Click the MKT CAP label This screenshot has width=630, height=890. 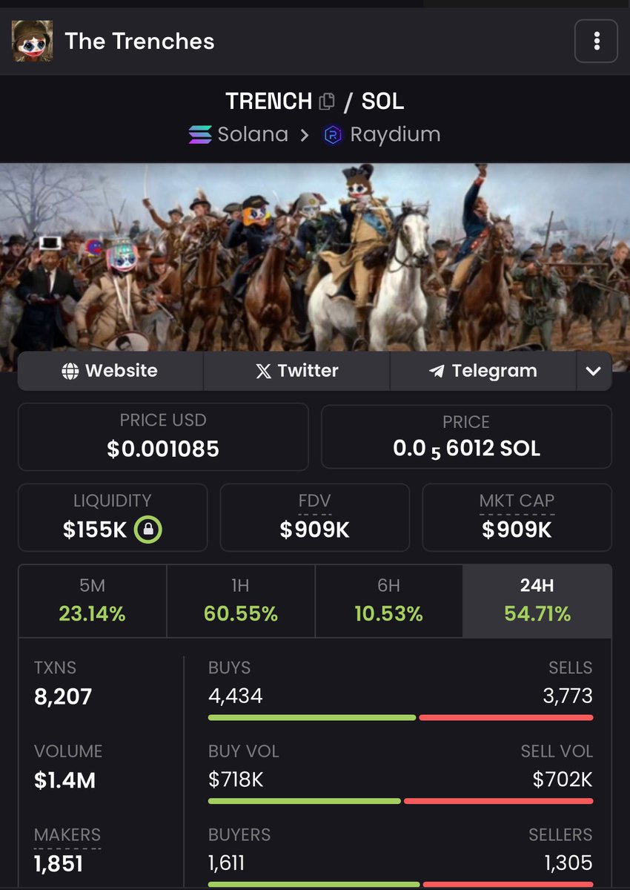517,501
